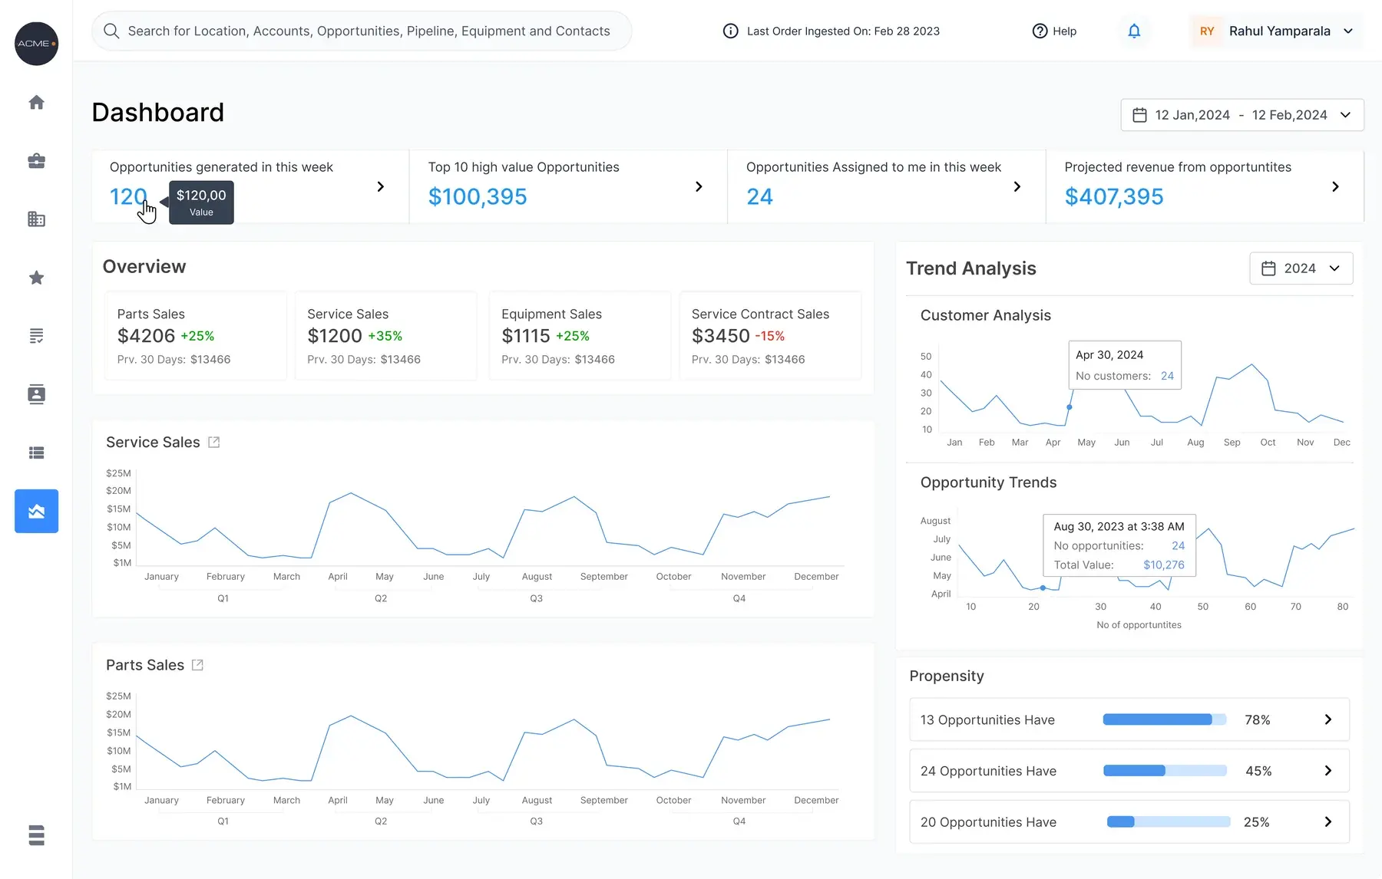Click the search magnifier icon
The height and width of the screenshot is (879, 1382).
[x=111, y=31]
